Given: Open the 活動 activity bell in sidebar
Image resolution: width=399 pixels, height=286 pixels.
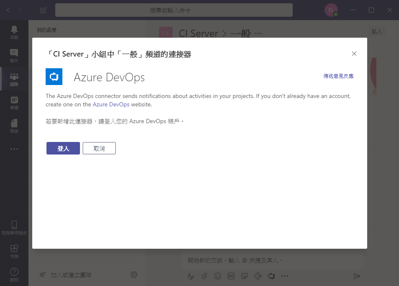Looking at the screenshot, I should click(x=14, y=32).
